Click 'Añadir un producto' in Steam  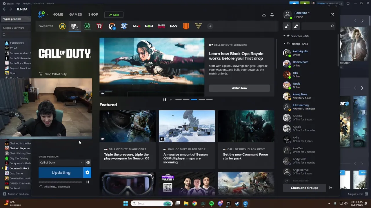[x=16, y=194]
